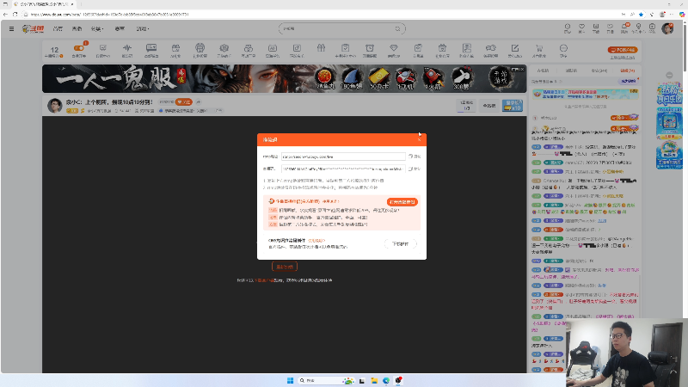Open the 直播 nav item
Image resolution: width=688 pixels, height=387 pixels.
pyautogui.click(x=77, y=29)
